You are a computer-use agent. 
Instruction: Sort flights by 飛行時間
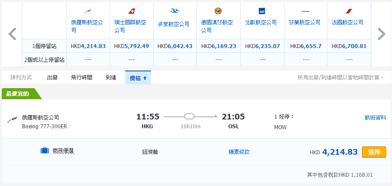81,78
